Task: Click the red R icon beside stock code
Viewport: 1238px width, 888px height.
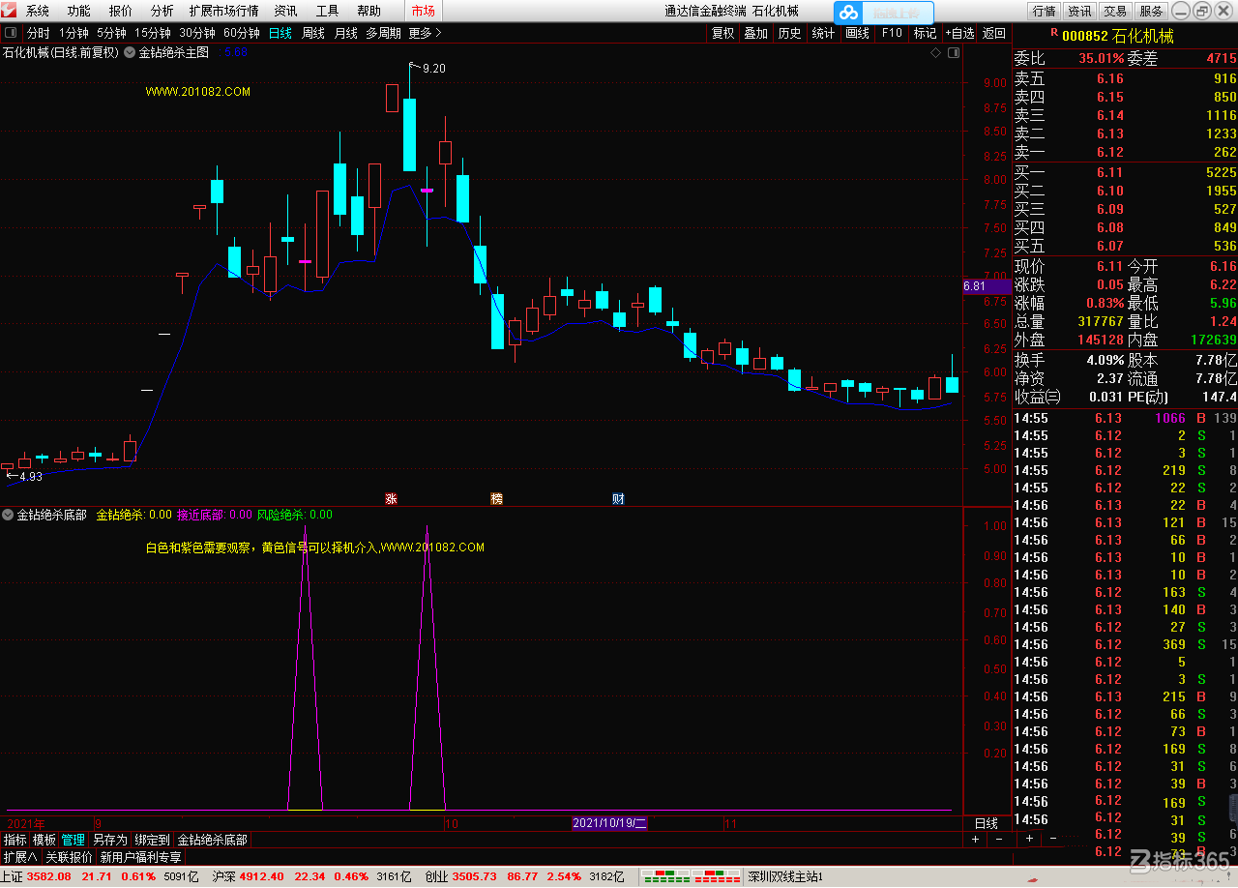Action: pos(1053,32)
